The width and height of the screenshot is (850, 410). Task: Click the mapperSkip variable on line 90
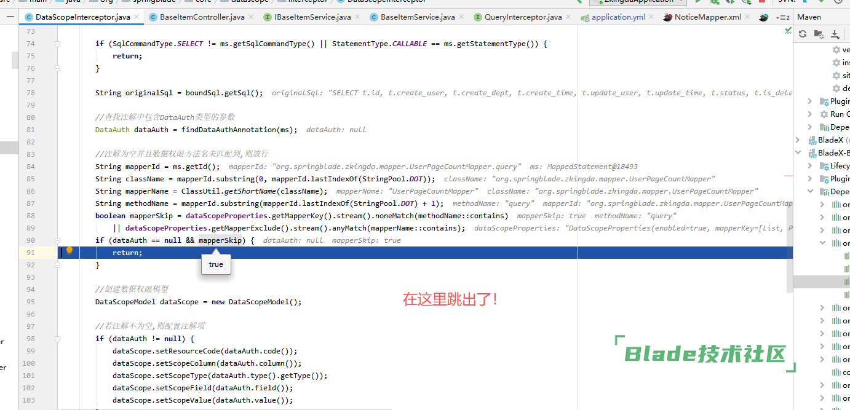click(220, 240)
